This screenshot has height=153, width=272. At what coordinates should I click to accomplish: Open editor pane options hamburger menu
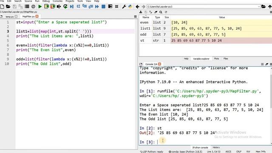136,17
